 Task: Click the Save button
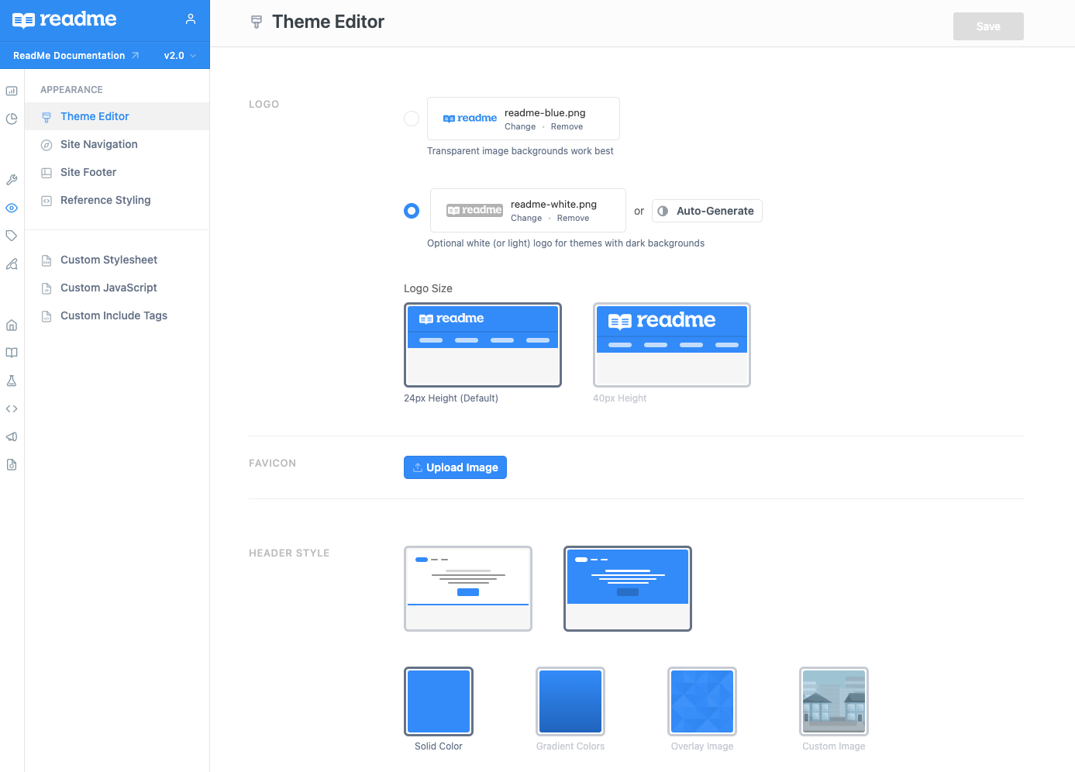point(988,26)
